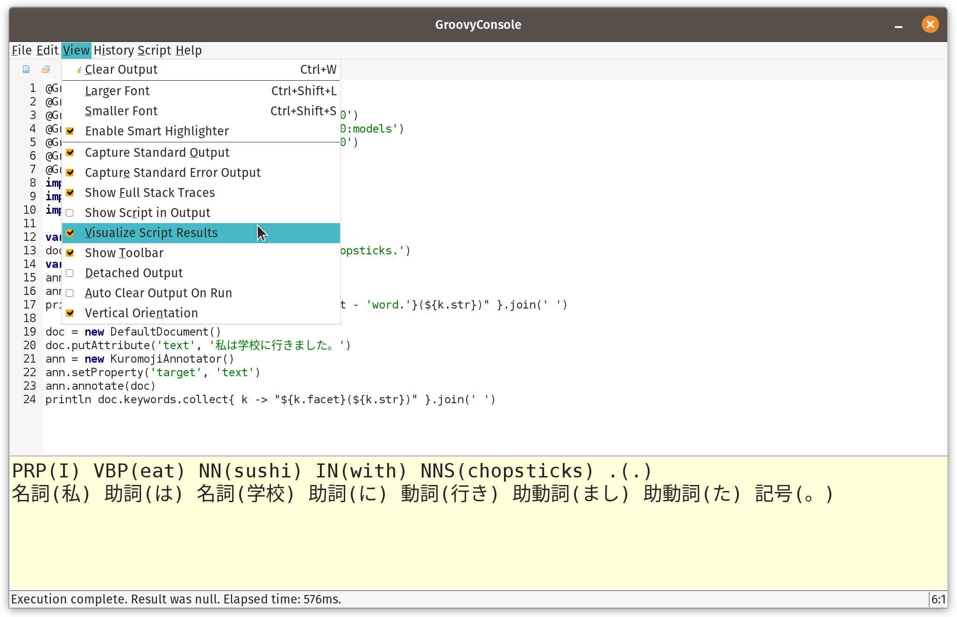The image size is (957, 617).
Task: Expand the File menu
Action: 21,50
